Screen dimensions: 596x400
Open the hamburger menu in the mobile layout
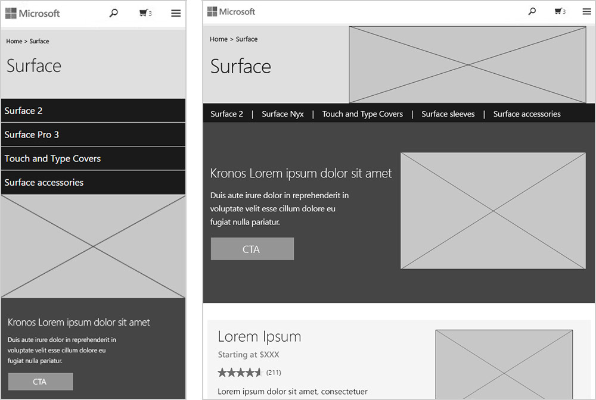pos(176,13)
